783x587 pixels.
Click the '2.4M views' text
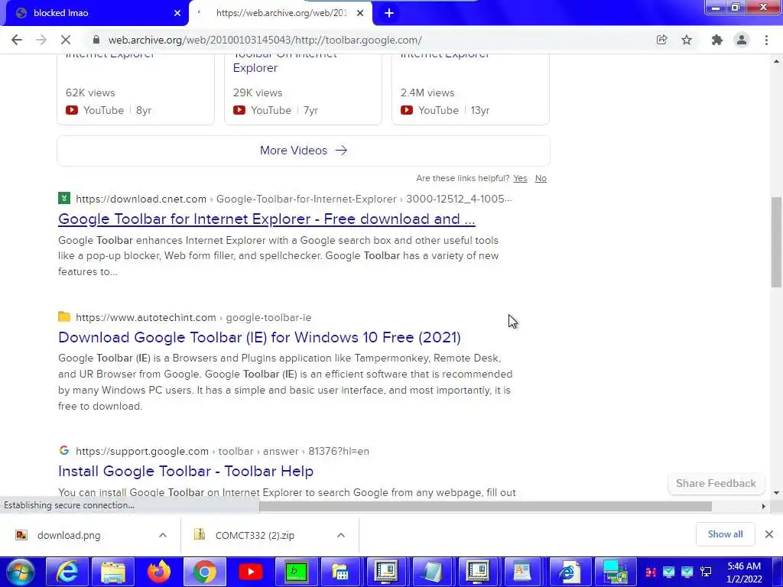click(x=427, y=92)
